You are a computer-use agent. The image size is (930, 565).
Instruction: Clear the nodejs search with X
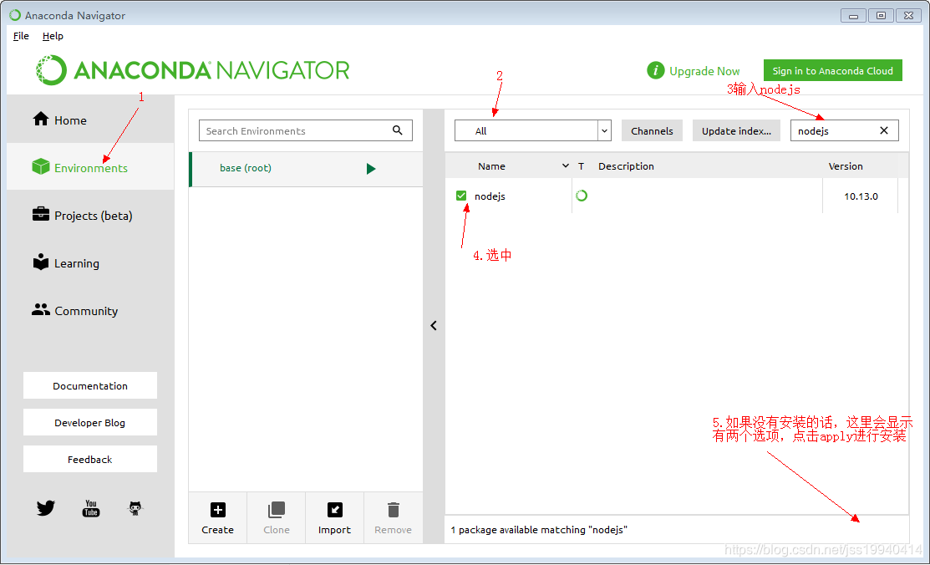(x=884, y=130)
